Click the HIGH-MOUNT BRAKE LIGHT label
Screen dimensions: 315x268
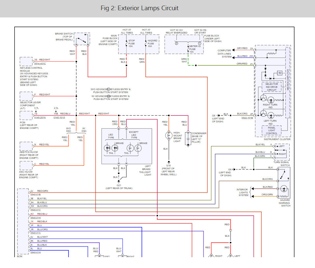pyautogui.click(x=177, y=137)
